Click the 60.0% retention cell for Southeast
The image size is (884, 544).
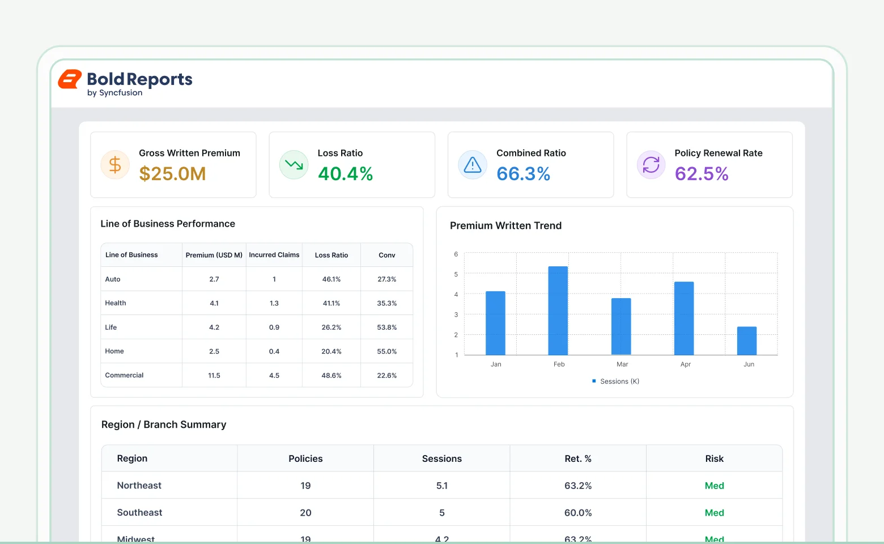pos(578,513)
